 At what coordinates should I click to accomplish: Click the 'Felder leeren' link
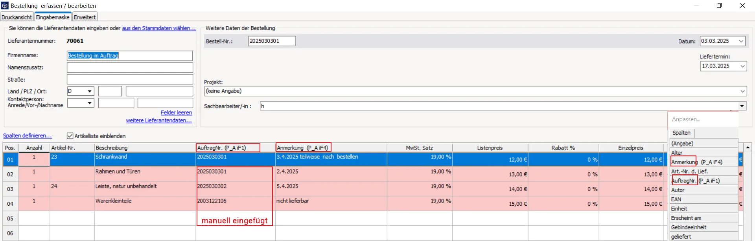click(x=176, y=113)
